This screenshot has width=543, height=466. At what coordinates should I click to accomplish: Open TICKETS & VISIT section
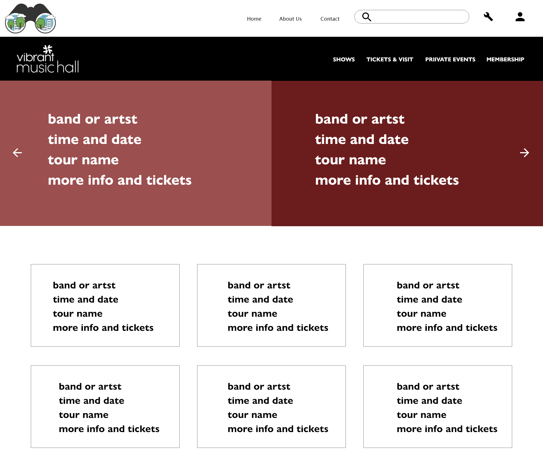click(x=390, y=59)
